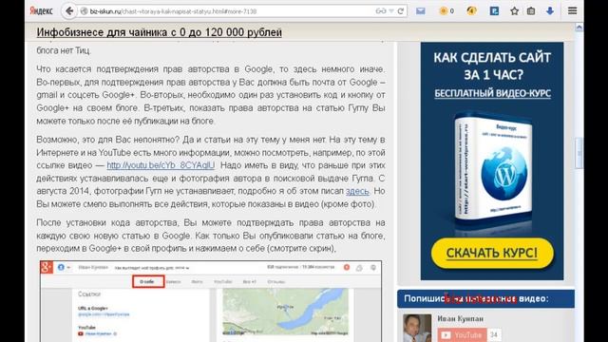Click the Google+ red logo in the screenshot

point(47,267)
